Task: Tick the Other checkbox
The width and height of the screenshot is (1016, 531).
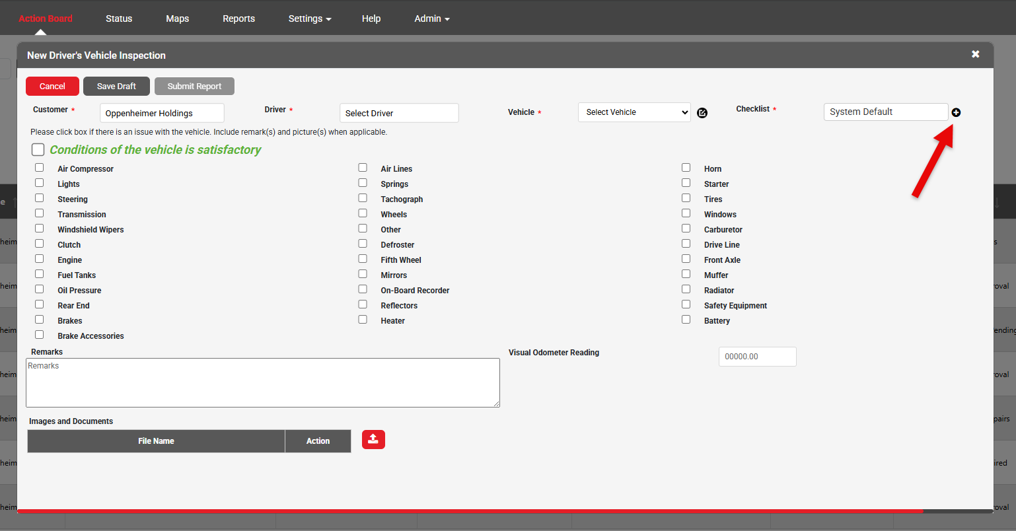Action: pos(363,229)
